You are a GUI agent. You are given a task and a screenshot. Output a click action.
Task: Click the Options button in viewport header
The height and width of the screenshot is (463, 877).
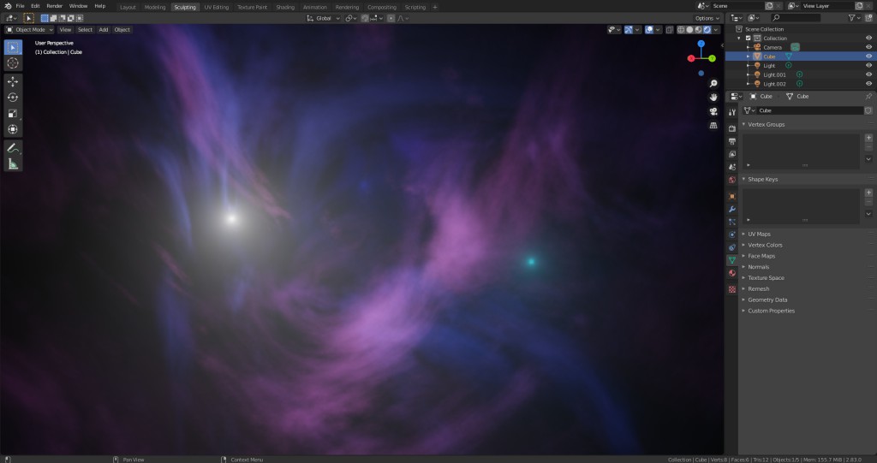(x=706, y=18)
